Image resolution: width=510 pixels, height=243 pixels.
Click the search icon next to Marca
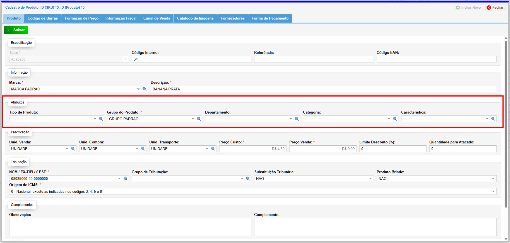pos(145,89)
